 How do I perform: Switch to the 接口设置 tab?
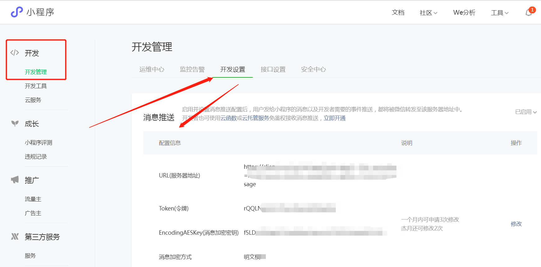pos(273,69)
